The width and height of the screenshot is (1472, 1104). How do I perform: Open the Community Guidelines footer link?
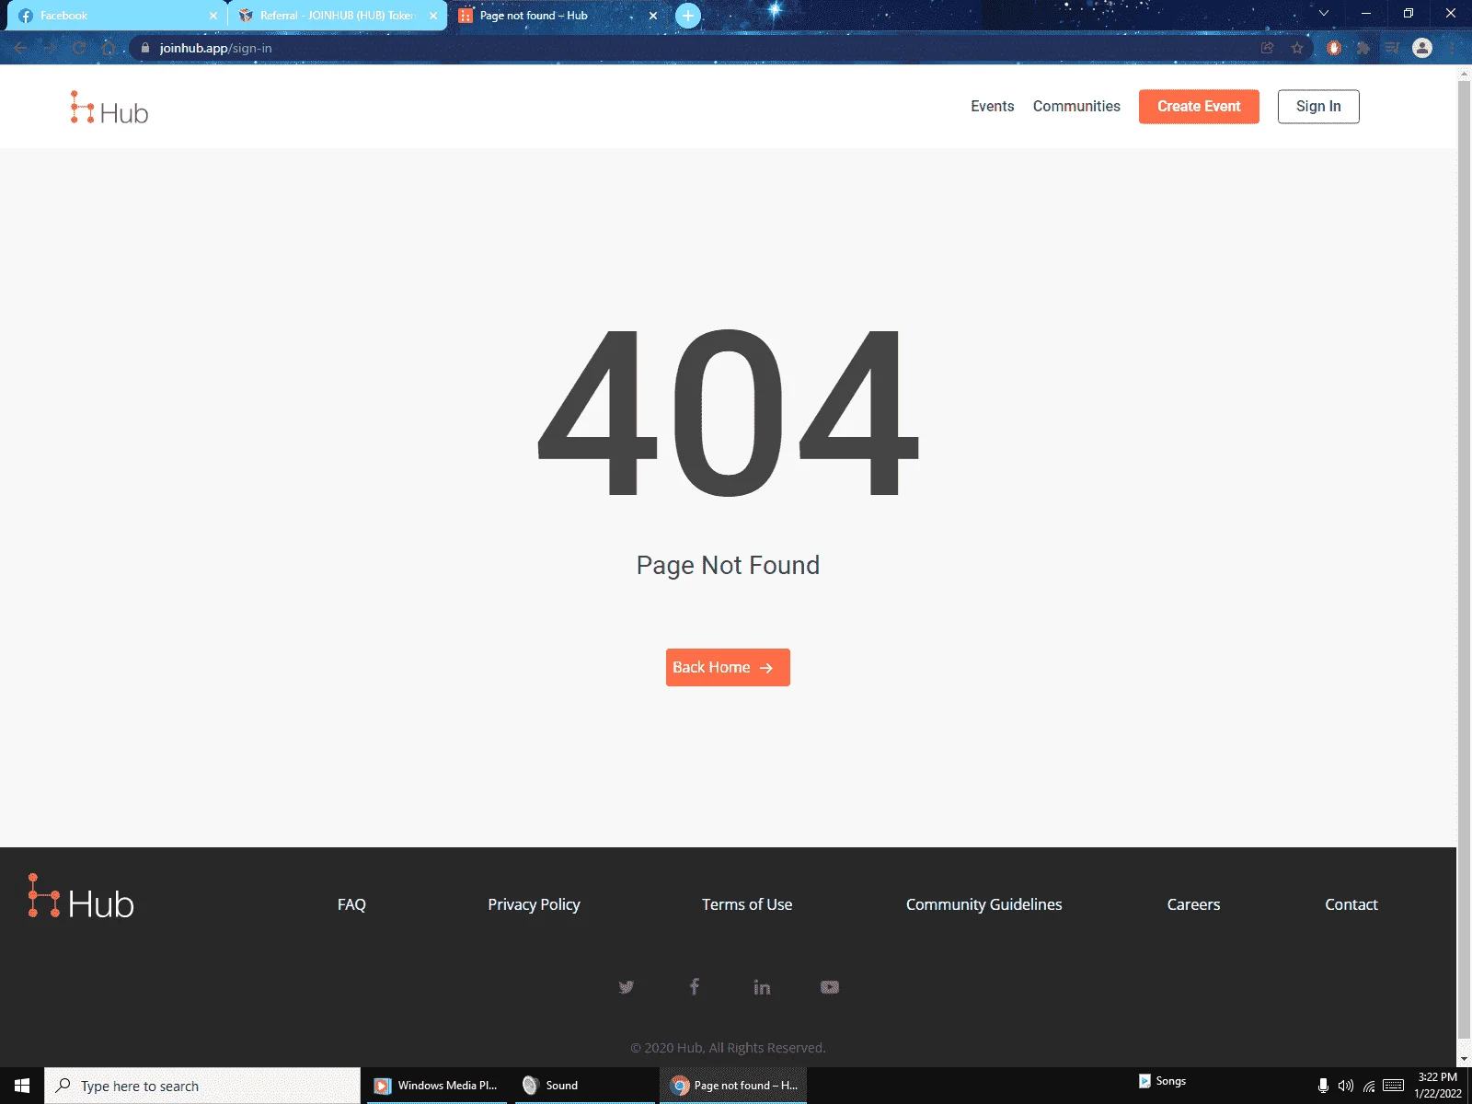coord(983,904)
